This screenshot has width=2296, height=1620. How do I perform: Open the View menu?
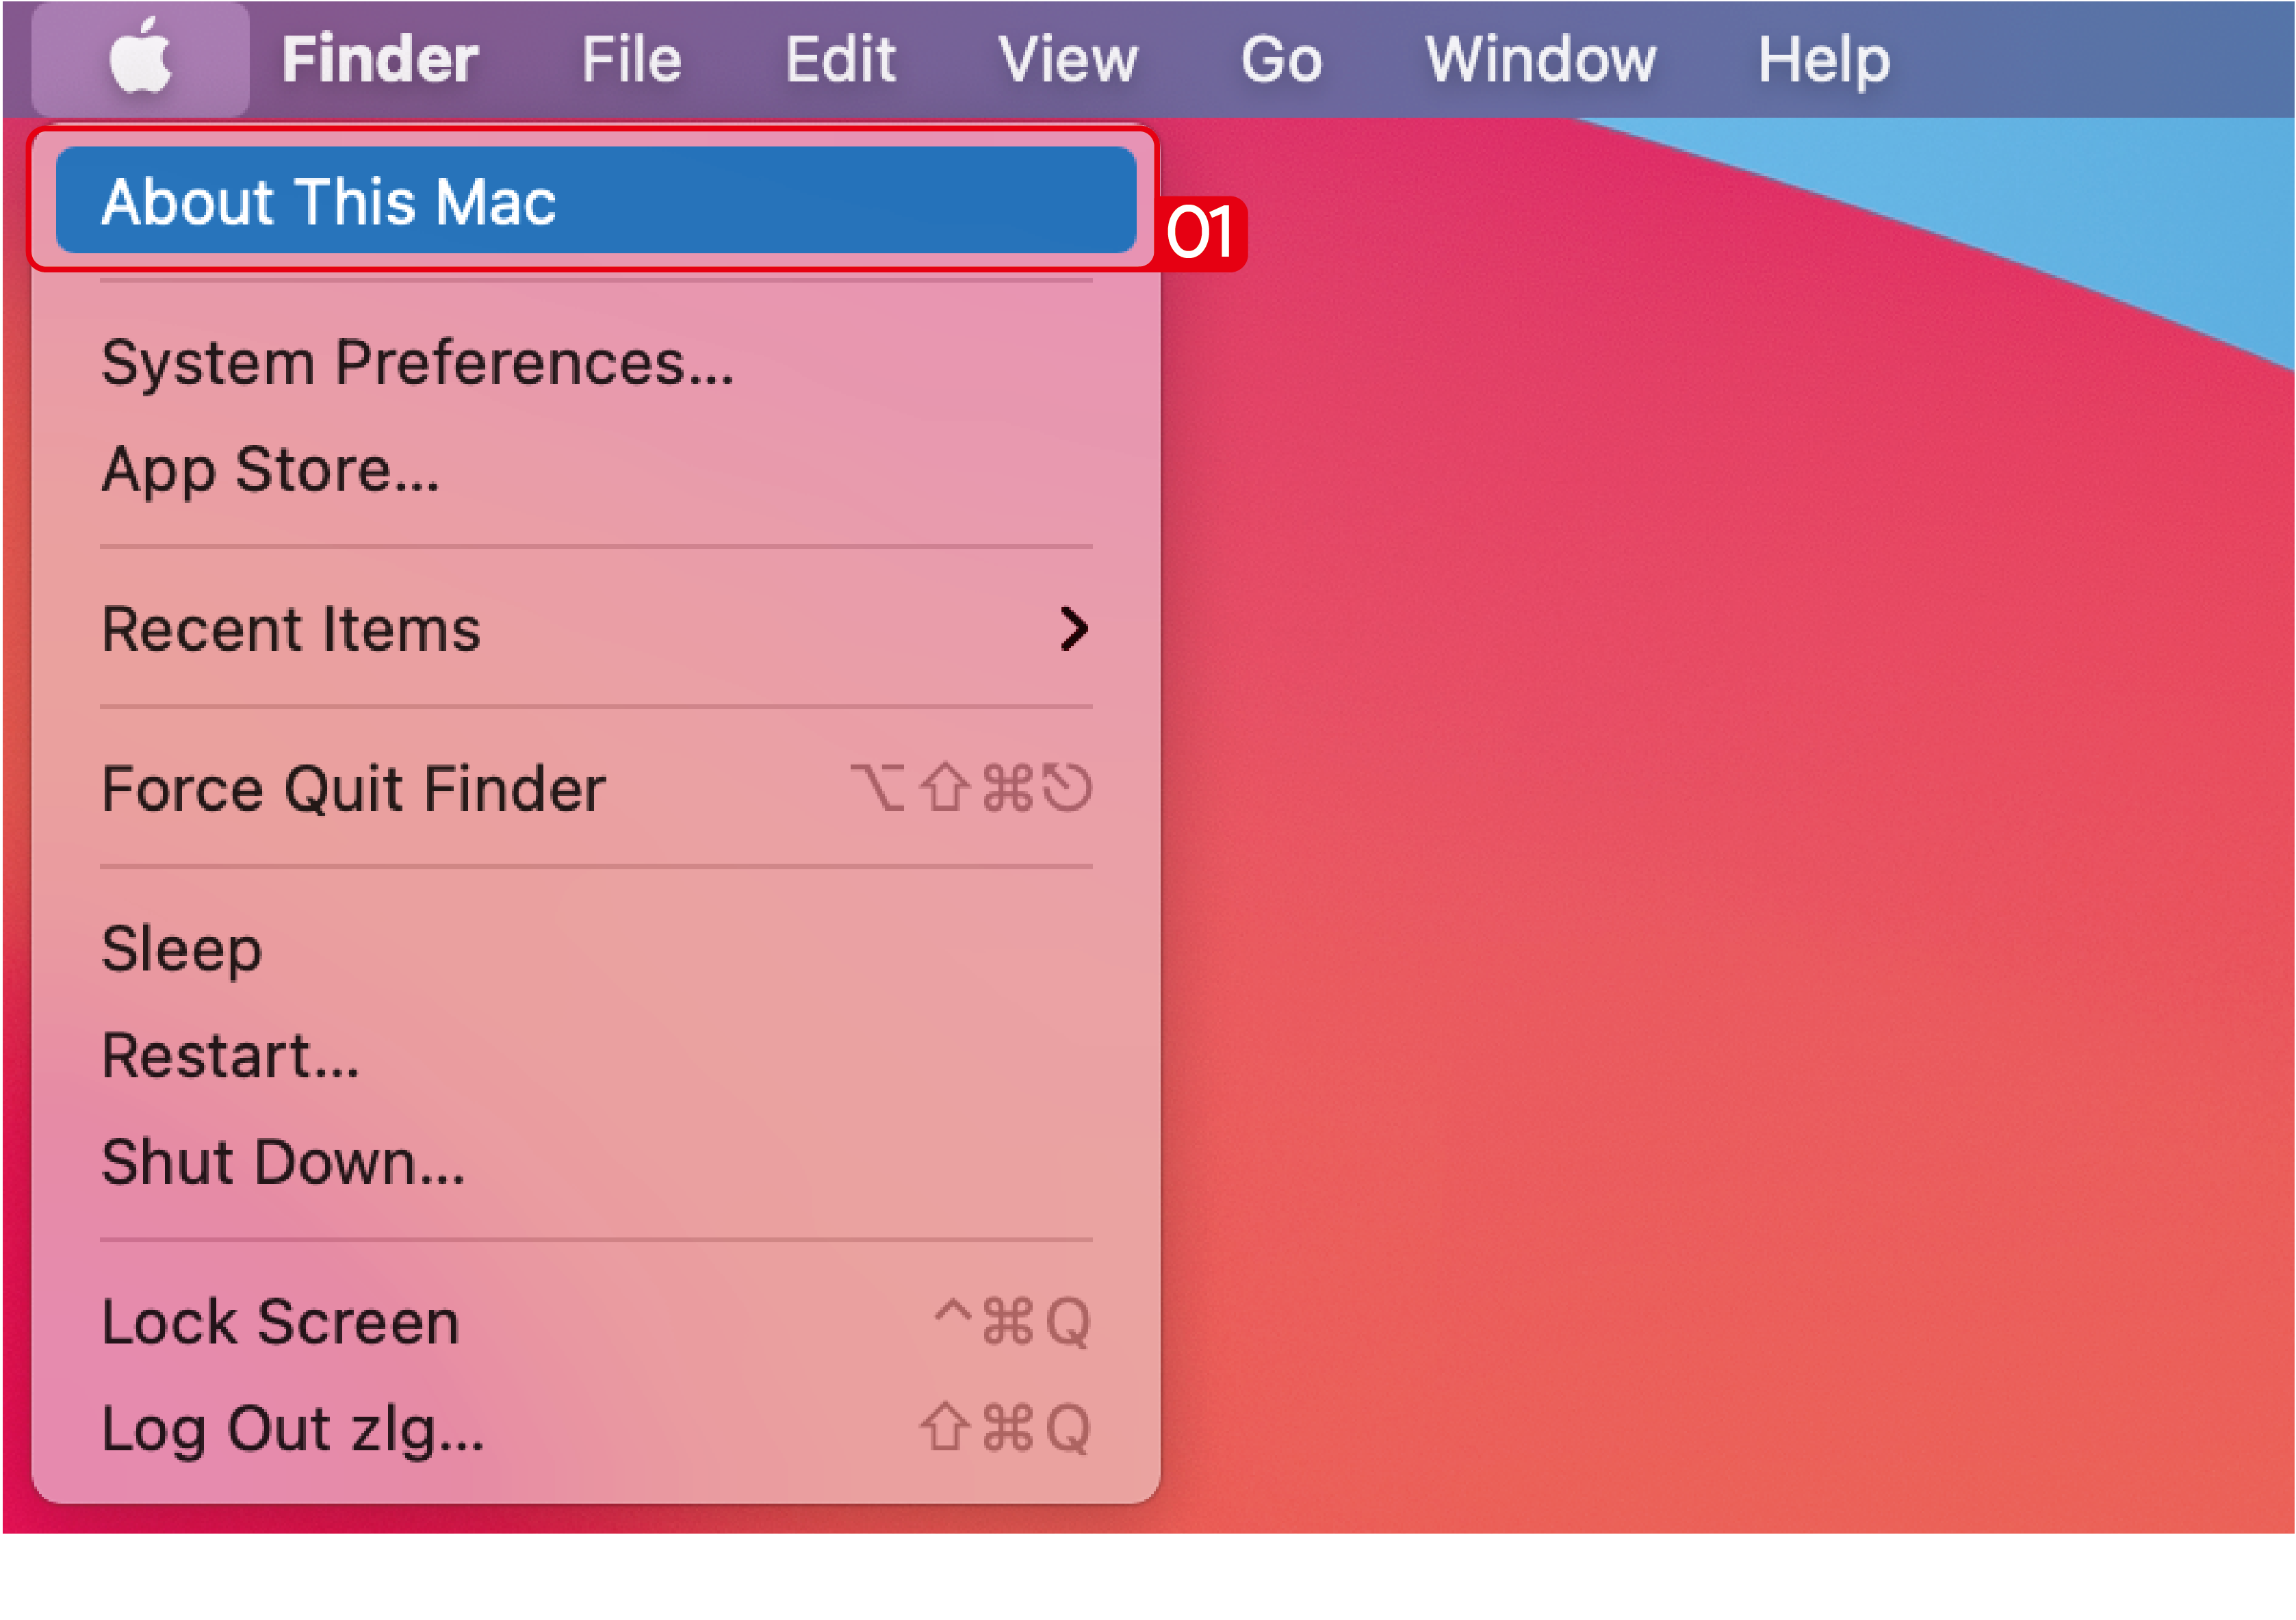coord(1068,58)
